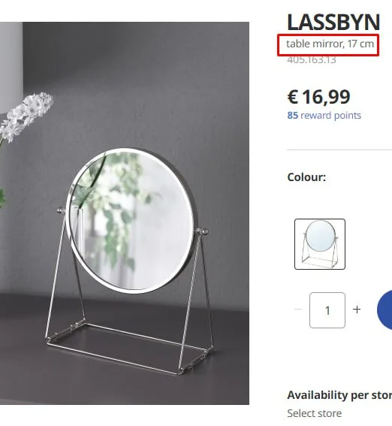The image size is (392, 426).
Task: Click the quantity input field showing 1
Action: 327,310
